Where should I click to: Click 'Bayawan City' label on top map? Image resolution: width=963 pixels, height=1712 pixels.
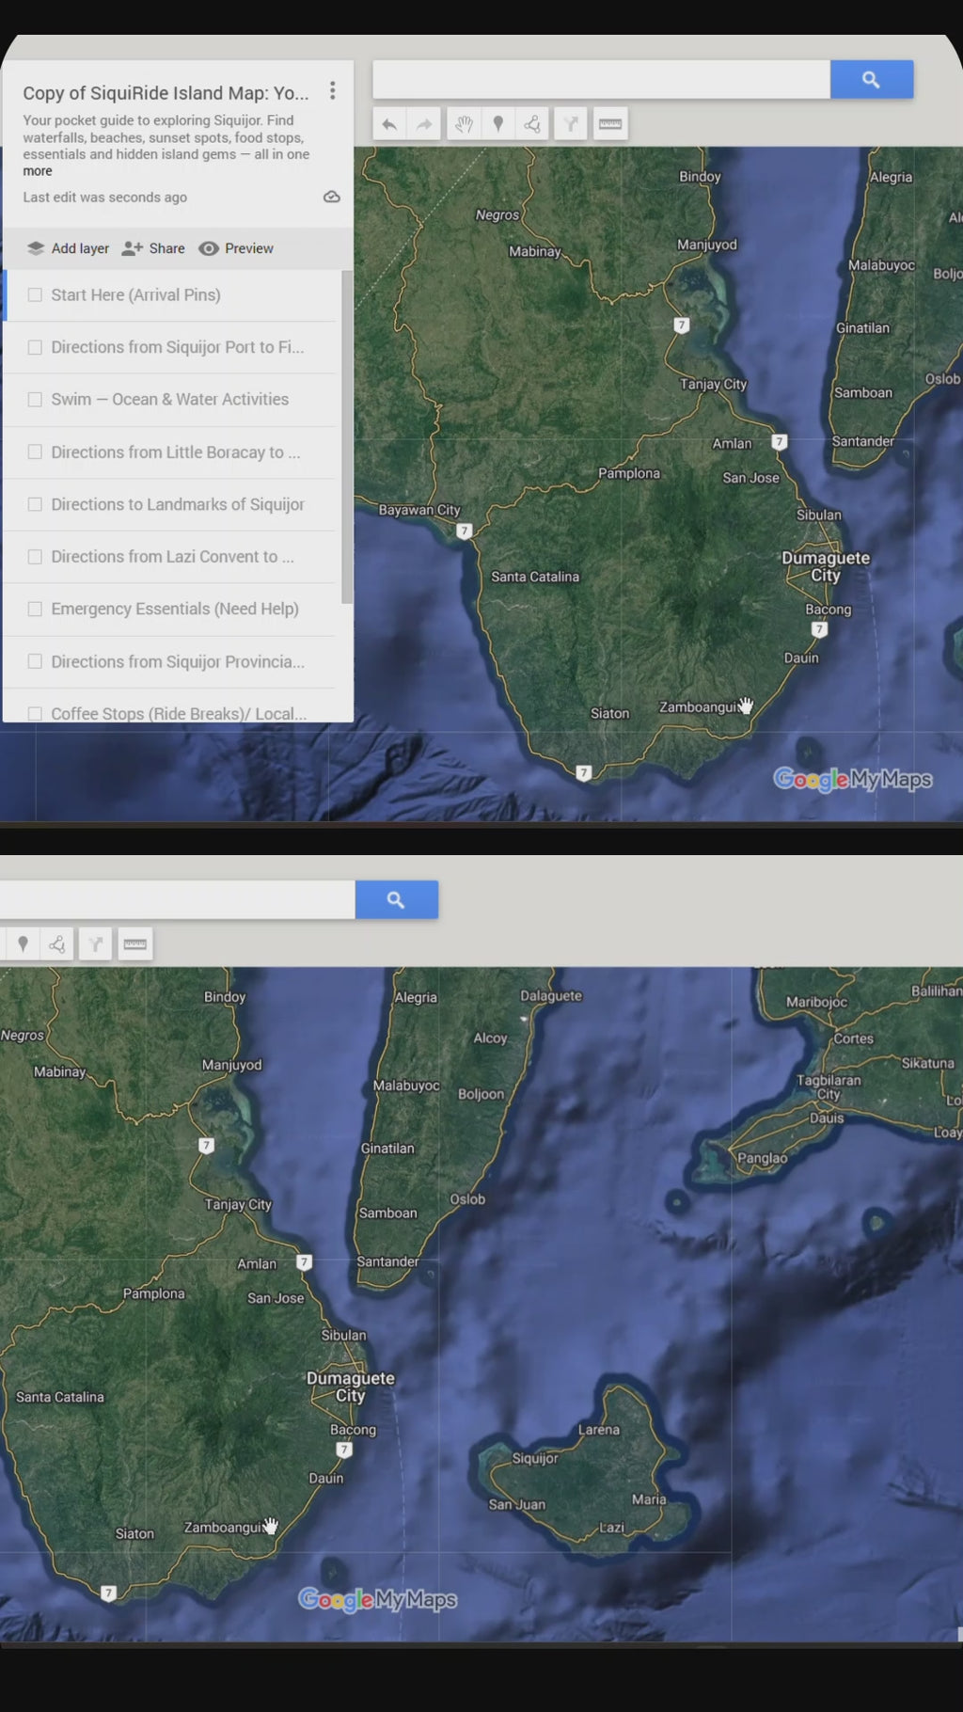click(x=419, y=510)
